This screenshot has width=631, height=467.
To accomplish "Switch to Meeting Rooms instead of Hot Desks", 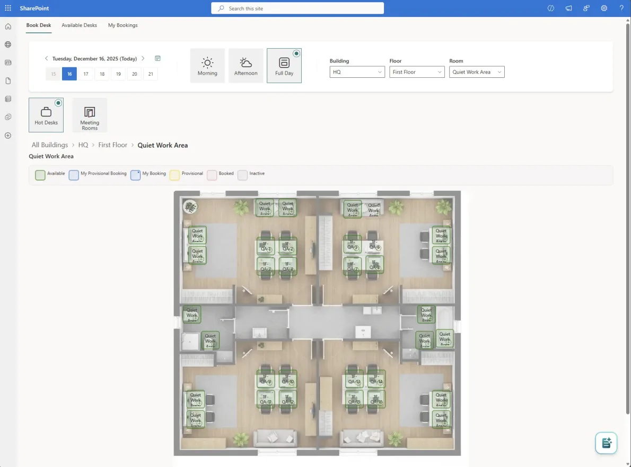I will [89, 115].
